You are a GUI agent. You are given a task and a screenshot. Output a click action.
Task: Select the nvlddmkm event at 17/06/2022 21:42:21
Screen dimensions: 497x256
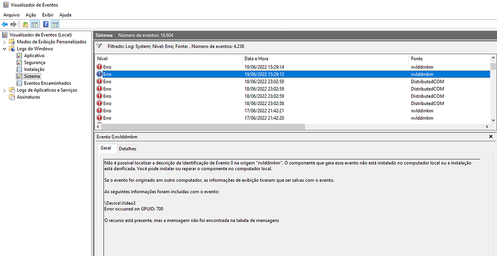click(292, 111)
